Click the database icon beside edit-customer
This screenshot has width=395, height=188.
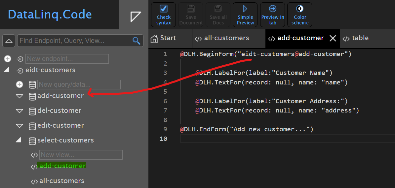pos(32,126)
